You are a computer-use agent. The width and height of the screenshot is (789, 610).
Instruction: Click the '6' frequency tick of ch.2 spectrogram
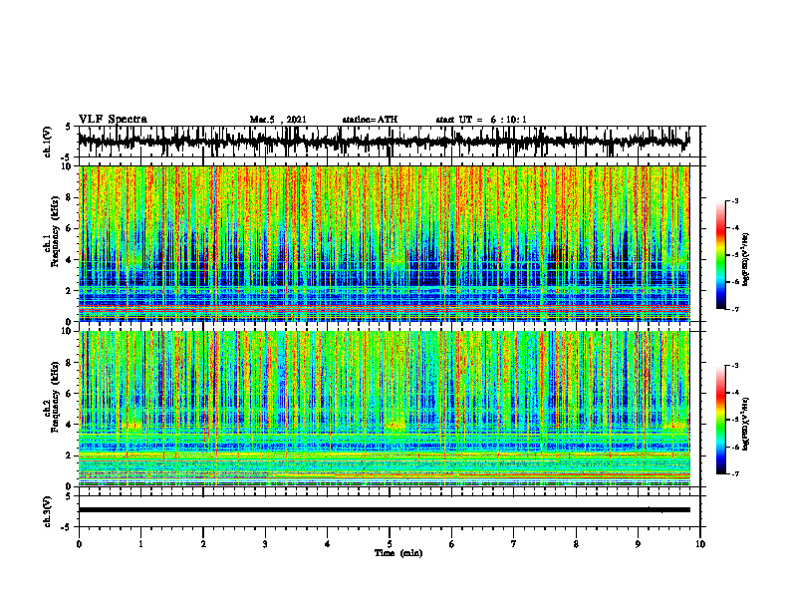pos(69,394)
